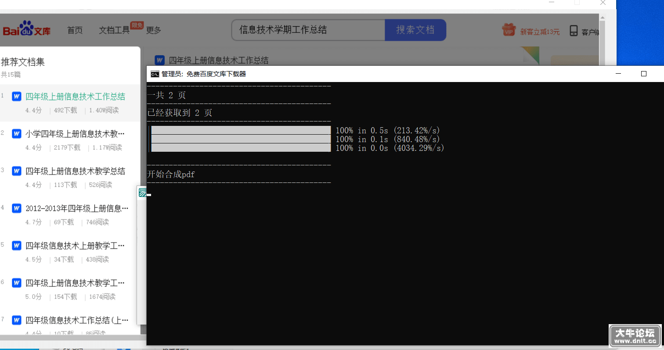This screenshot has width=664, height=350.
Task: Maximize the 免费百度文库下载器 console window
Action: (x=644, y=74)
